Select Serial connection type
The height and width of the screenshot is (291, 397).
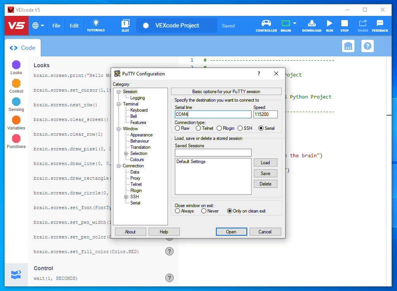click(x=261, y=128)
